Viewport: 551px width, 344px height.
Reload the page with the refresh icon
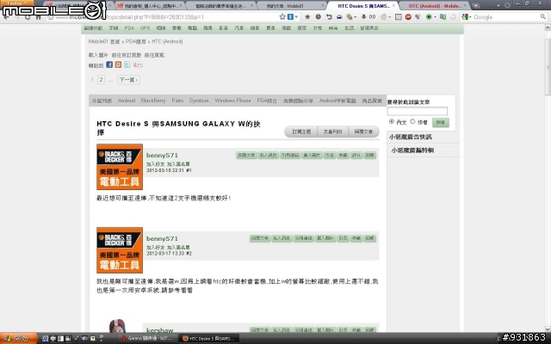(x=28, y=17)
